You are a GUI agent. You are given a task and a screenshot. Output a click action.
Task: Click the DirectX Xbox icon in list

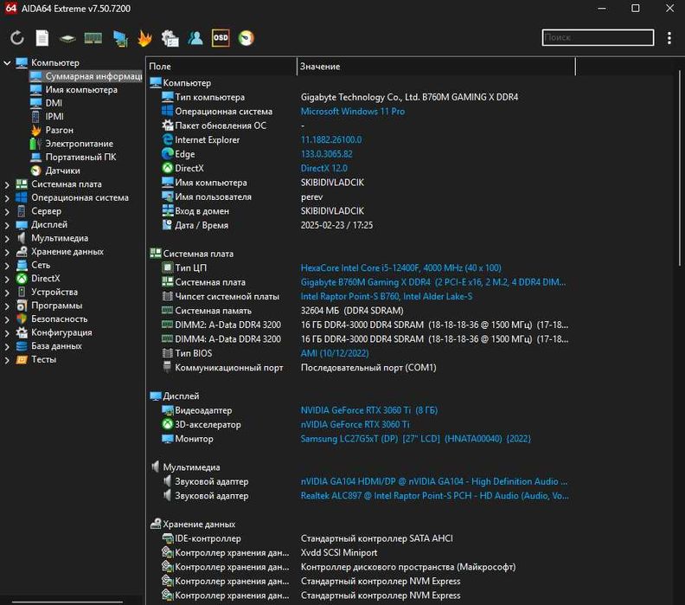point(167,168)
